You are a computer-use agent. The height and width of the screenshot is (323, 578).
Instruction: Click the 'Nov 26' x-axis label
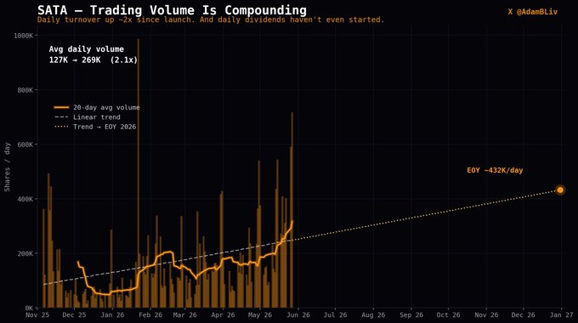pyautogui.click(x=486, y=314)
